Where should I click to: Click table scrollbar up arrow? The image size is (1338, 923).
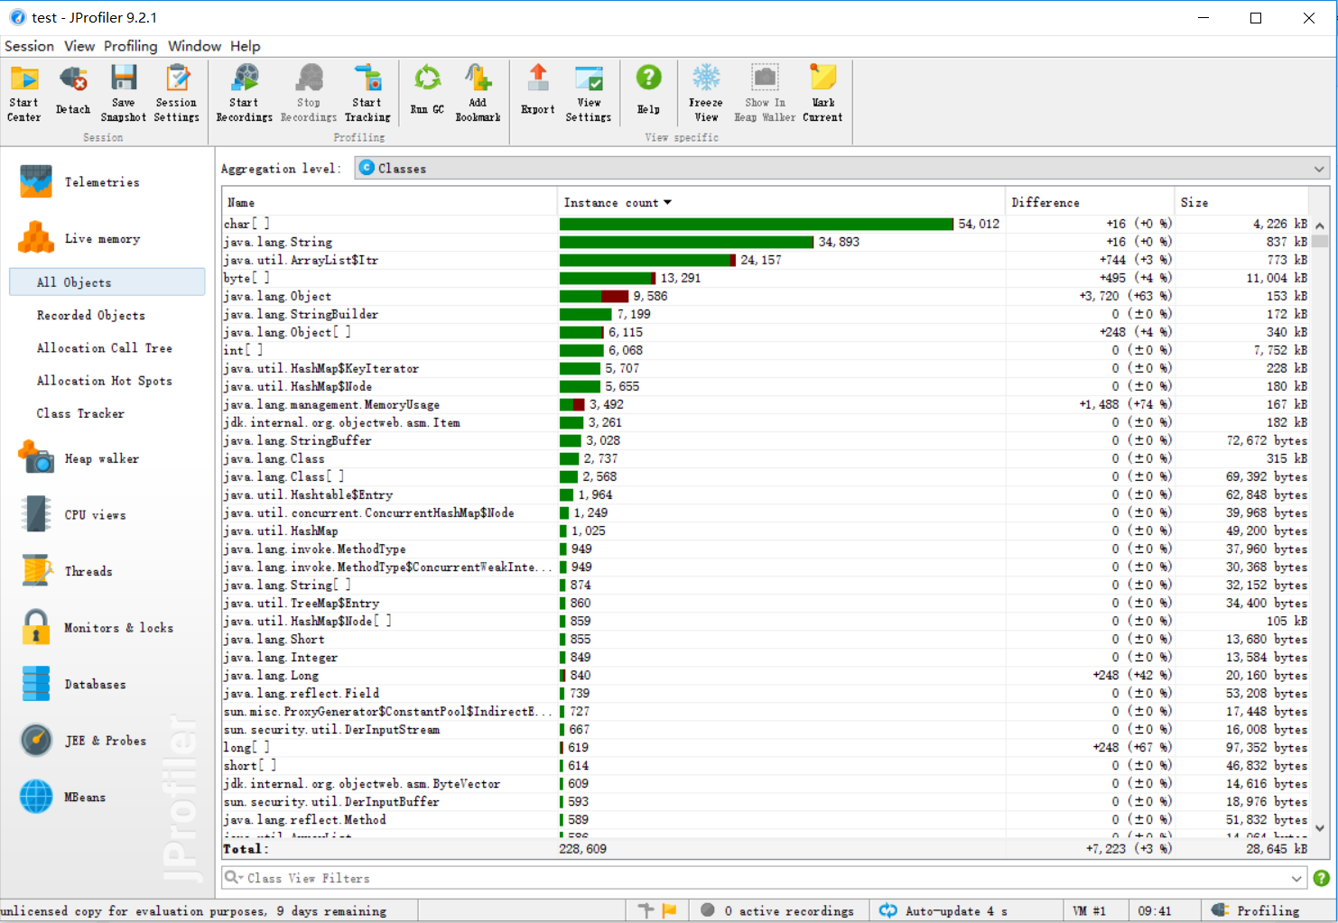[1320, 225]
